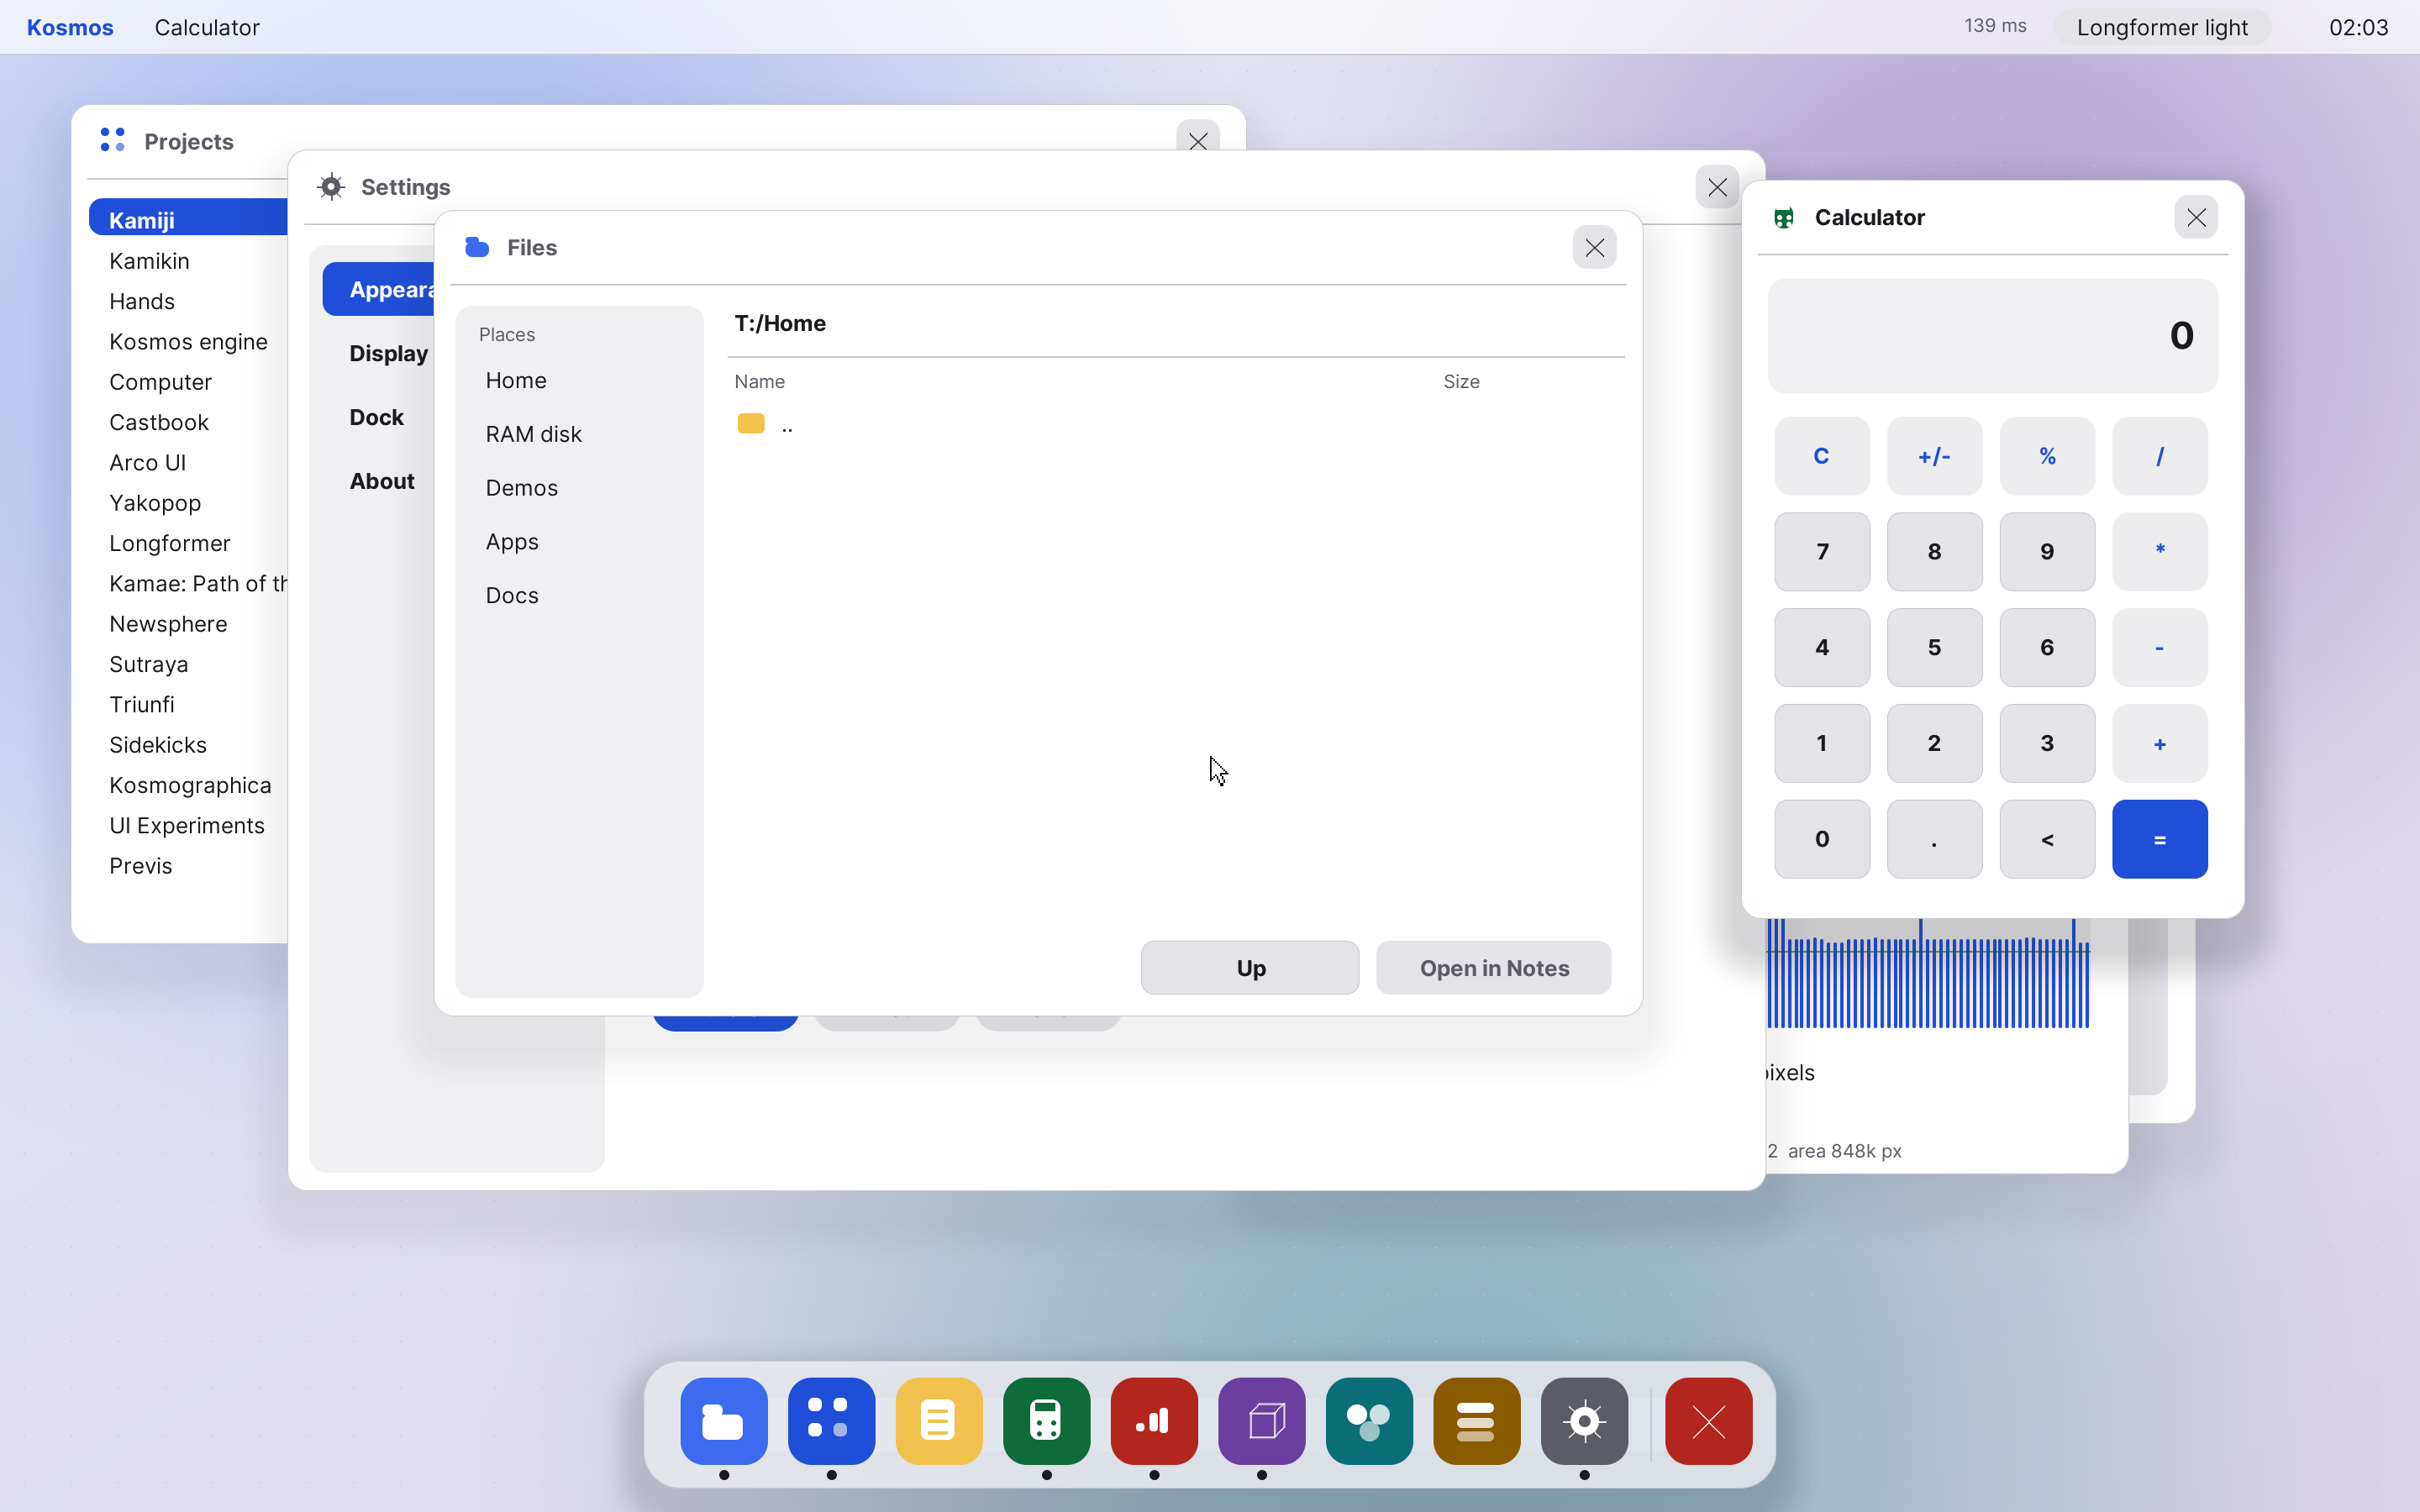Click the Open in Notes button
Viewport: 2420px width, 1512px height.
[x=1494, y=968]
